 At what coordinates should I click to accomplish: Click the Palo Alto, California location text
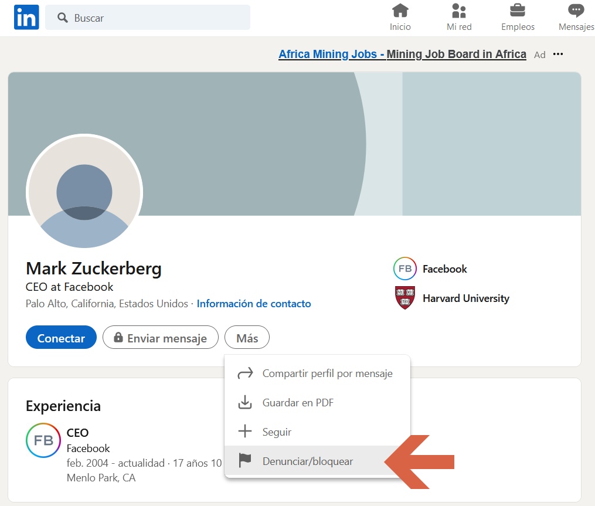107,304
